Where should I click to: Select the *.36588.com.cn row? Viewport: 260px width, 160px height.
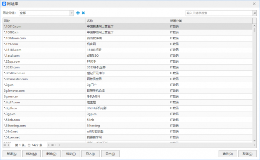(128, 73)
